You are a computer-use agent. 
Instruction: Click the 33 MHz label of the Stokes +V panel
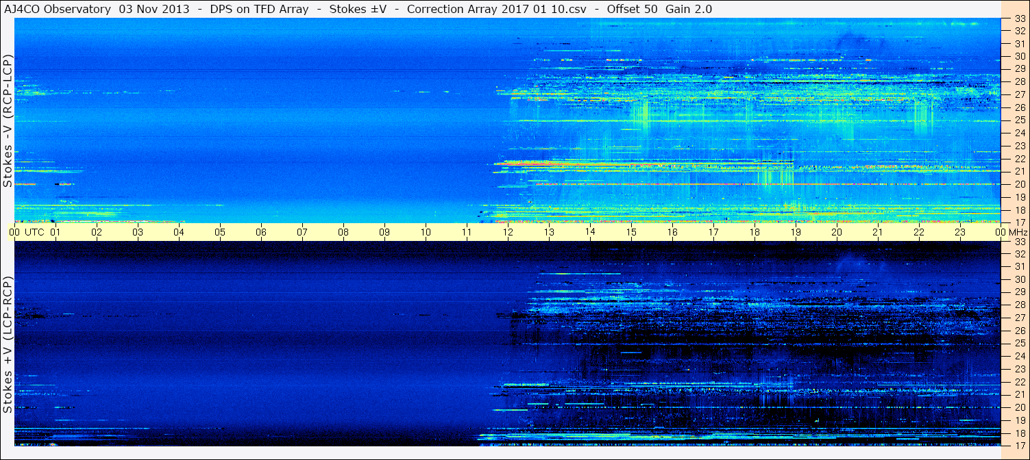pos(1020,242)
